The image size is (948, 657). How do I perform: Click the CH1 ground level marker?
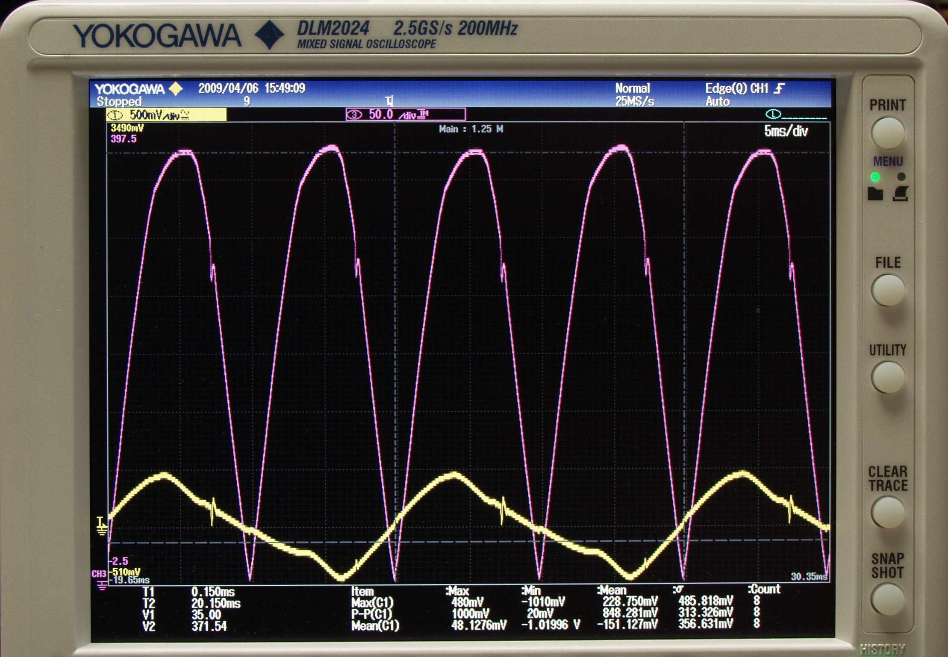pyautogui.click(x=102, y=525)
